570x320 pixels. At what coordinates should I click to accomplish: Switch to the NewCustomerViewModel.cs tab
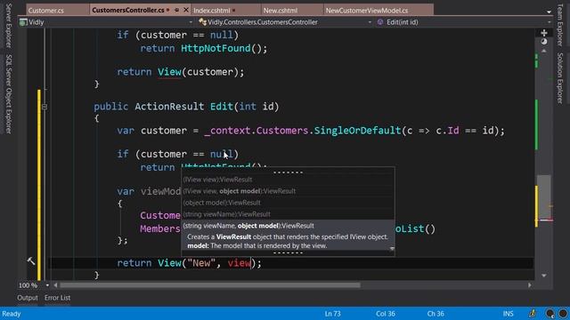coord(366,11)
